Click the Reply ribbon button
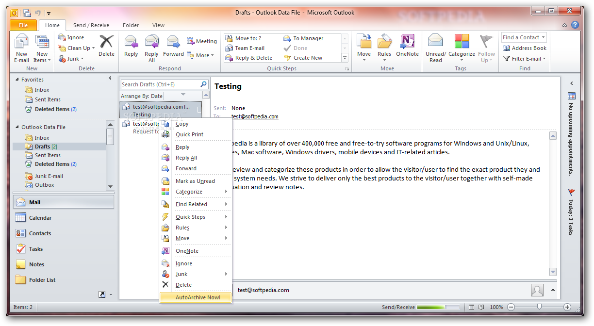This screenshot has height=326, width=594. point(131,47)
